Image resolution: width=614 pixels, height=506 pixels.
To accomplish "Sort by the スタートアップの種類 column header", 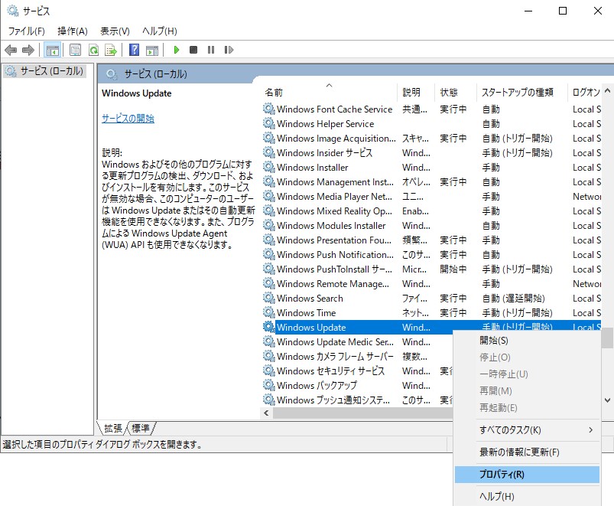I will coord(517,93).
